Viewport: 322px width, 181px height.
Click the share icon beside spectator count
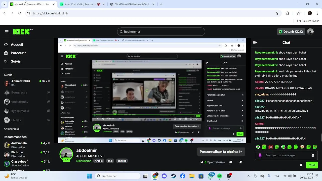[231, 162]
